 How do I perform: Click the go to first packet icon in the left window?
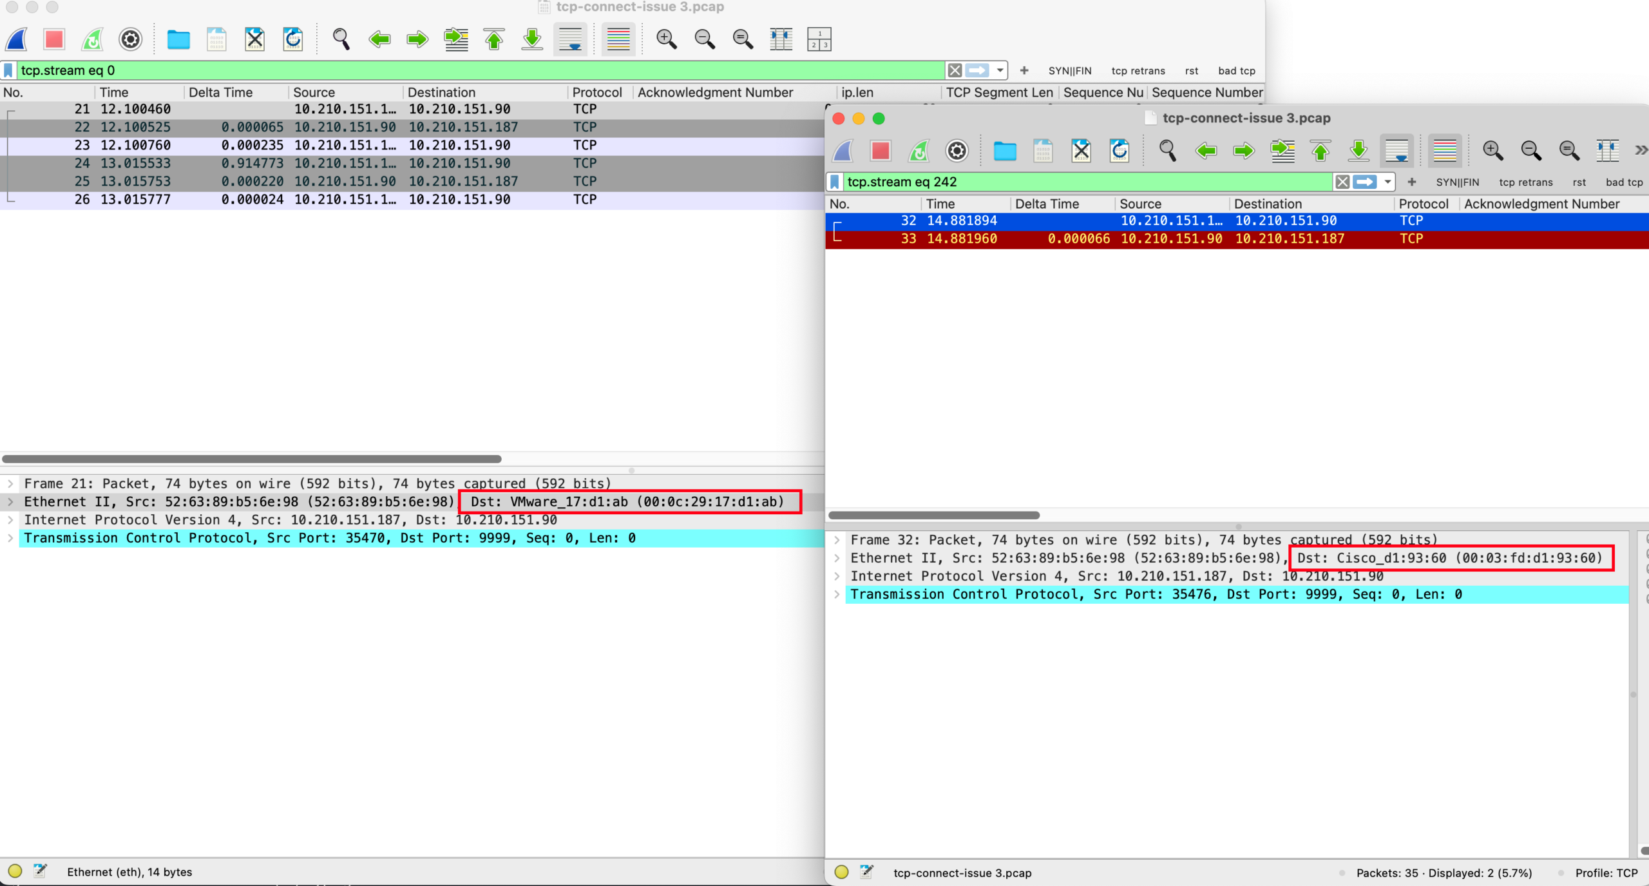[494, 39]
